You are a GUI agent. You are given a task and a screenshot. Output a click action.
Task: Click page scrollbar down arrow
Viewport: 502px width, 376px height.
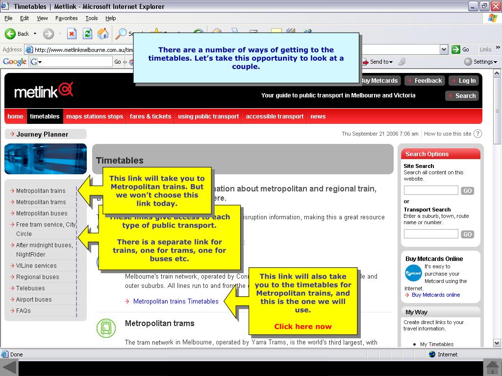coord(497,343)
